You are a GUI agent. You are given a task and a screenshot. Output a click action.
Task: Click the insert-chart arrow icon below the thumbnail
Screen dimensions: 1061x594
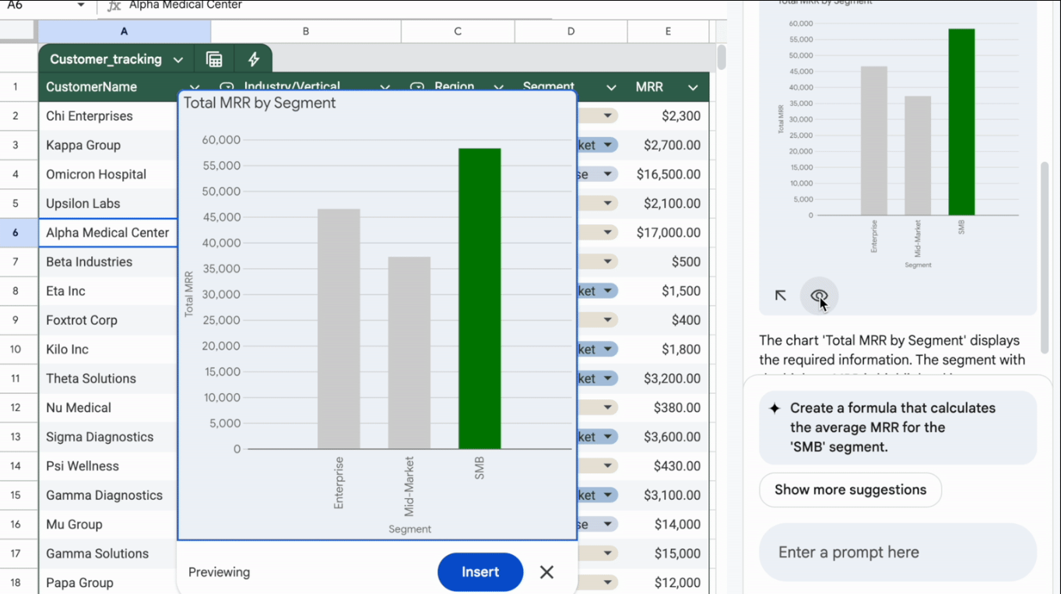pos(780,296)
